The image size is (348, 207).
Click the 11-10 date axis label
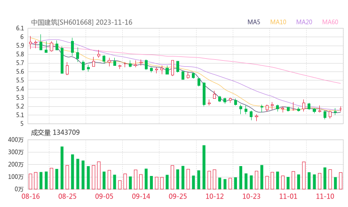click(x=325, y=196)
